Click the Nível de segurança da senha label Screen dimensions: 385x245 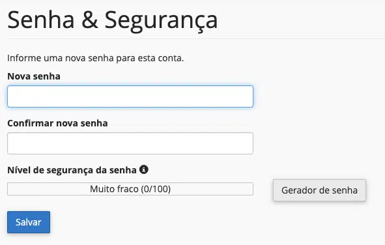72,170
